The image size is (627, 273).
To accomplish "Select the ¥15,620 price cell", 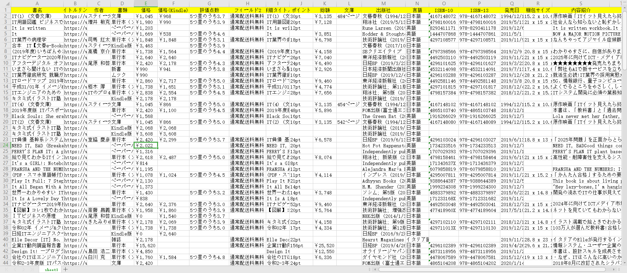I will point(146,245).
